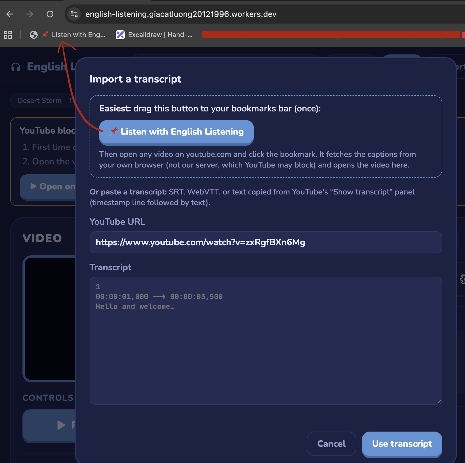Click the 'Open on' YouTube button behind dialog
Image resolution: width=465 pixels, height=463 pixels.
[x=48, y=187]
